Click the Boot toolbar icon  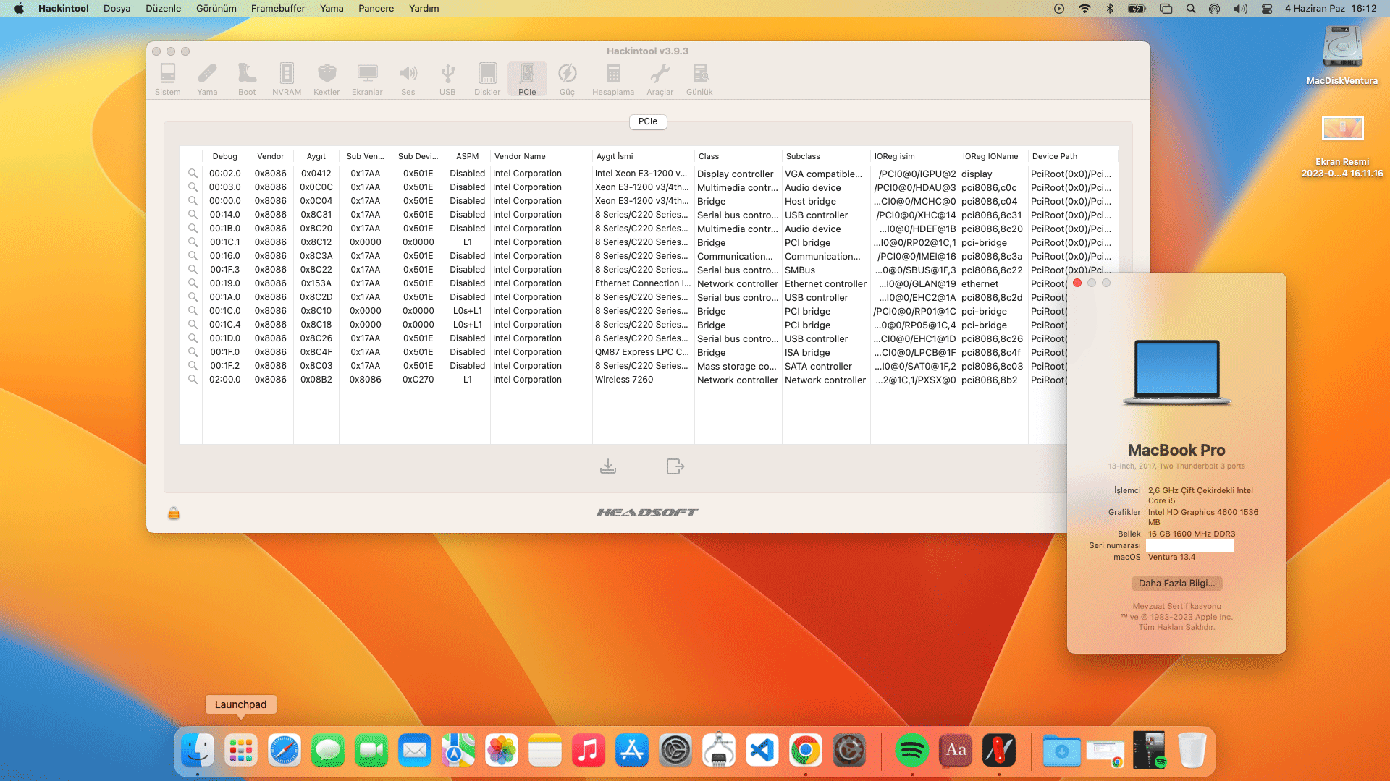(x=247, y=78)
